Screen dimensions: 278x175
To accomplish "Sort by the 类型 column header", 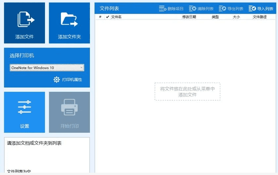I will tap(215, 17).
